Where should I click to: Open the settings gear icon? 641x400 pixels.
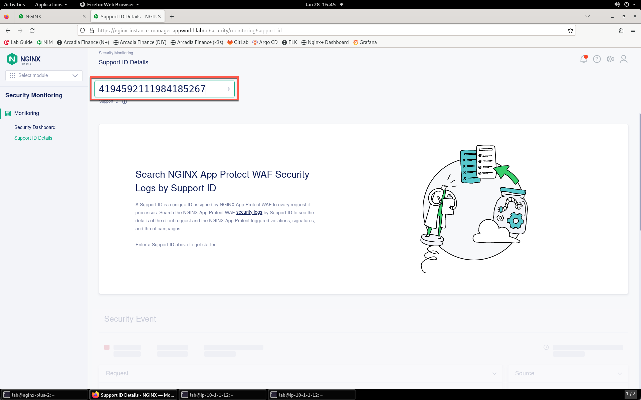pyautogui.click(x=610, y=59)
